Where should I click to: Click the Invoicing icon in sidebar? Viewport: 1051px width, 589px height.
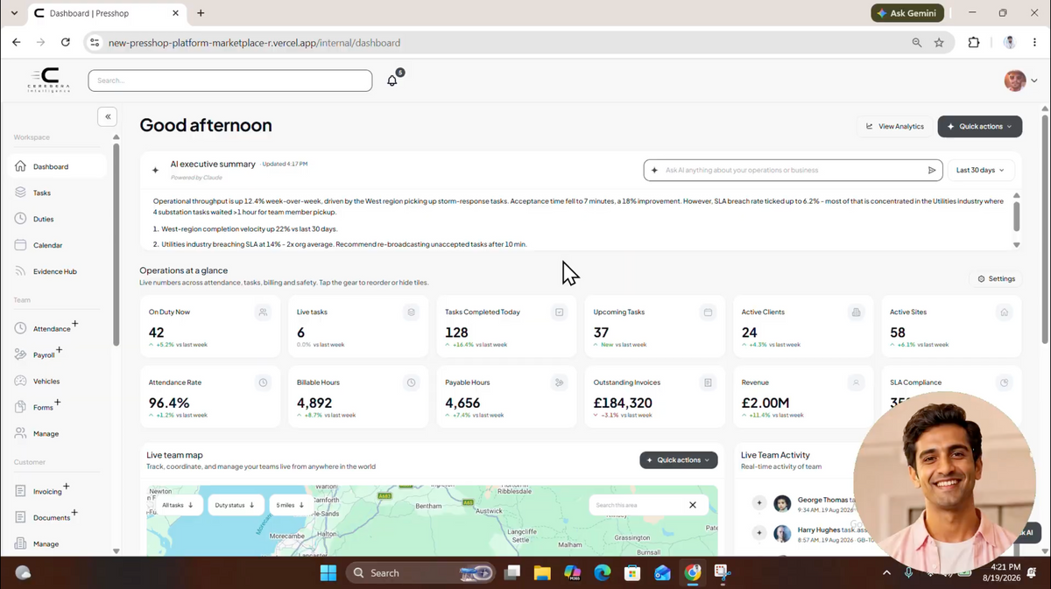20,491
